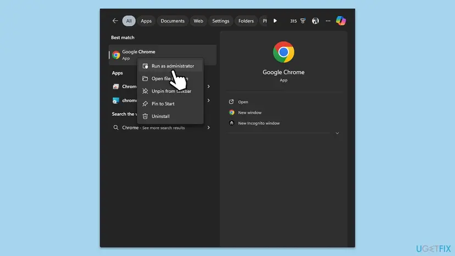Viewport: 455px width, 256px height.
Task: Expand more actions chevron in details pane
Action: 337,133
